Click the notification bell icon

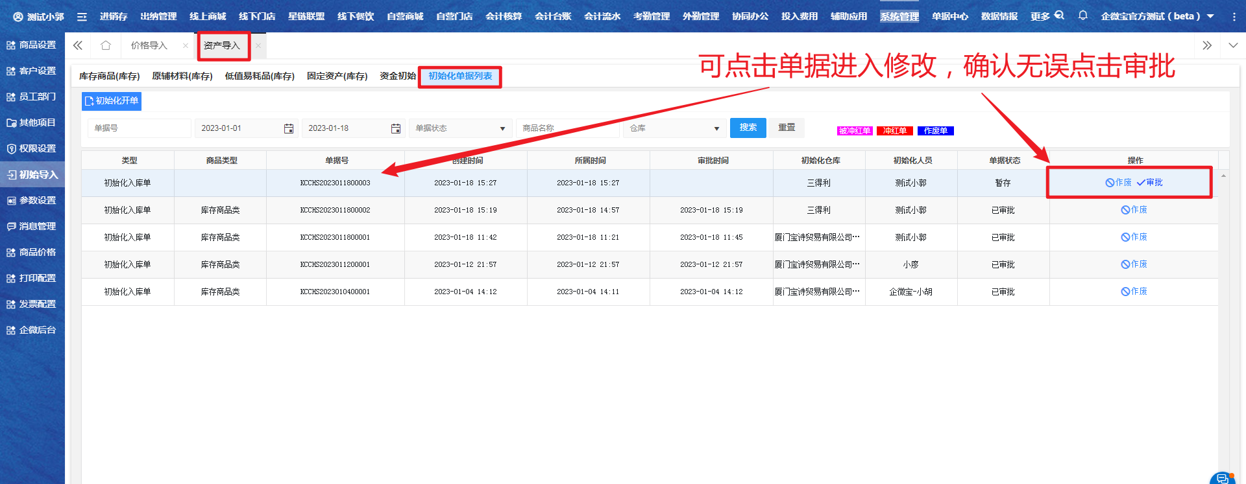[1082, 16]
